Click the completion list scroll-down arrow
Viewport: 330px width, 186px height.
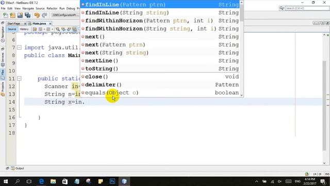[x=241, y=95]
